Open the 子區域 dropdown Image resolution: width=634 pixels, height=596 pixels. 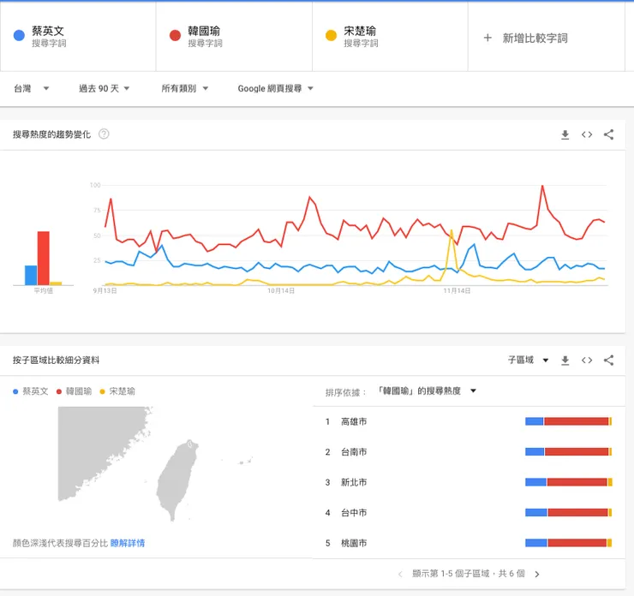tap(528, 360)
